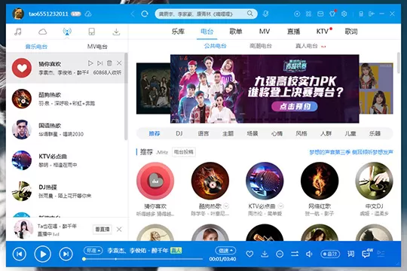Toggle desktop lyrics with 词 button
The width and height of the screenshot is (407, 271).
pos(350,254)
